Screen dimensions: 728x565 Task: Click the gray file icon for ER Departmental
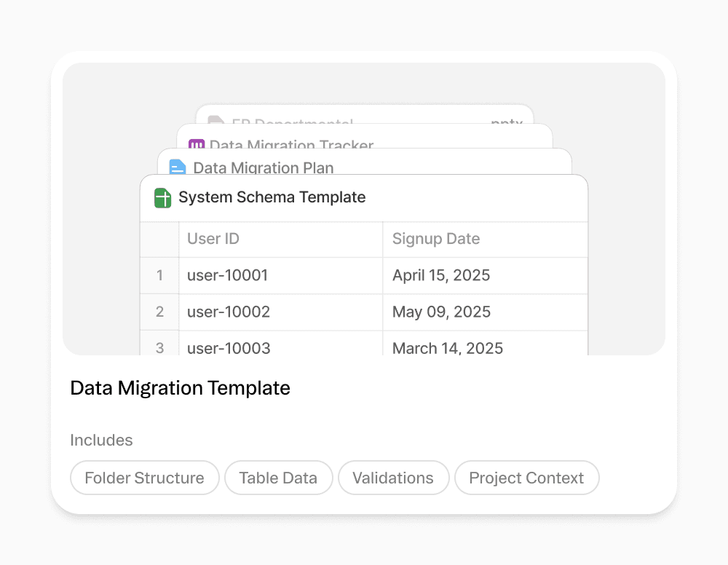tap(215, 122)
